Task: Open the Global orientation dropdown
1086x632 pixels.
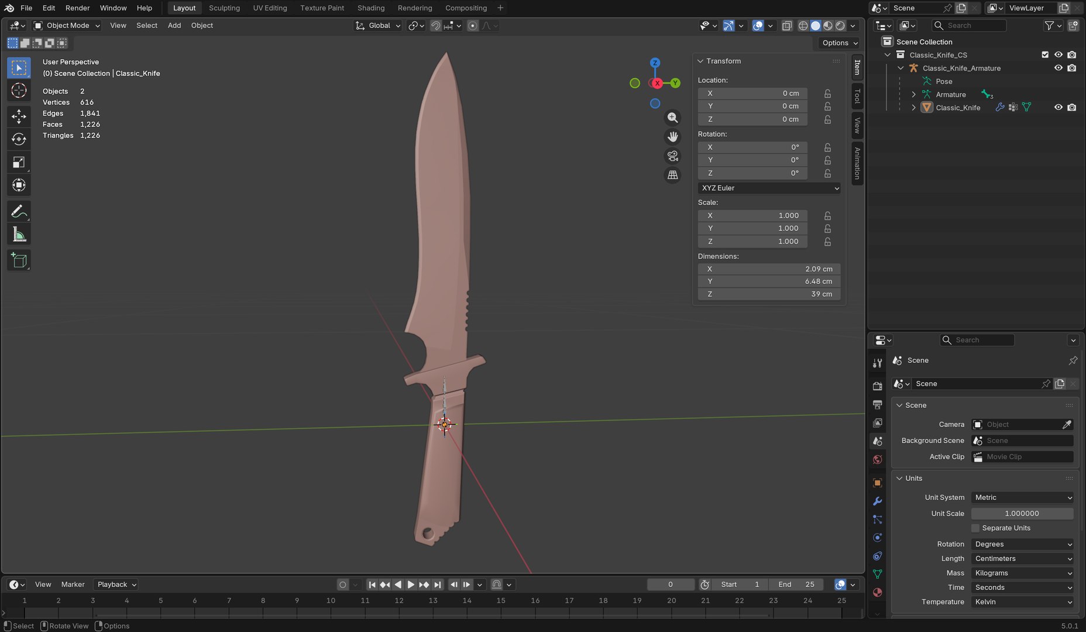Action: [378, 26]
